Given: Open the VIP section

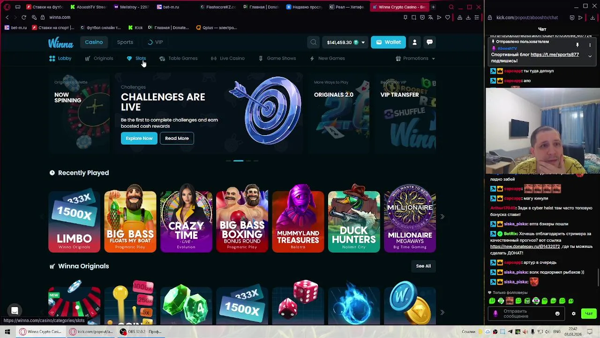Looking at the screenshot, I should (155, 42).
